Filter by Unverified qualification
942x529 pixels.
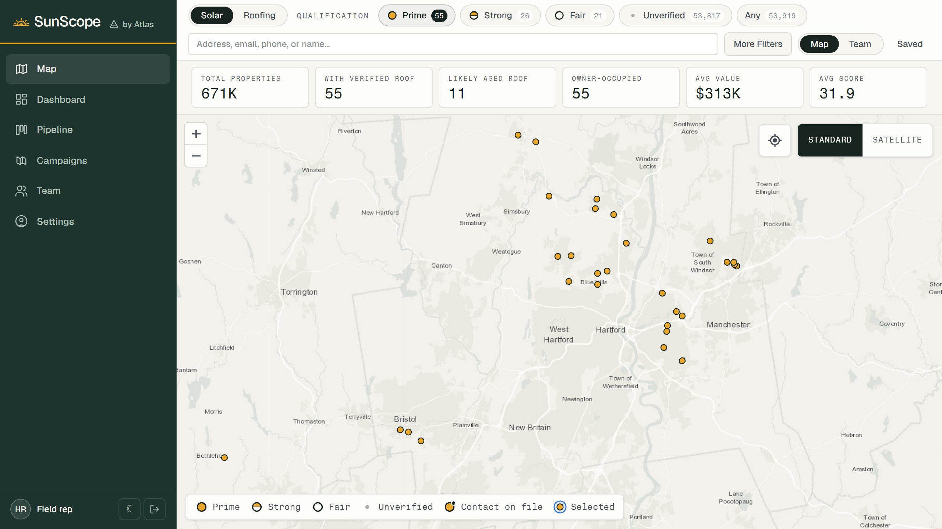tap(676, 15)
